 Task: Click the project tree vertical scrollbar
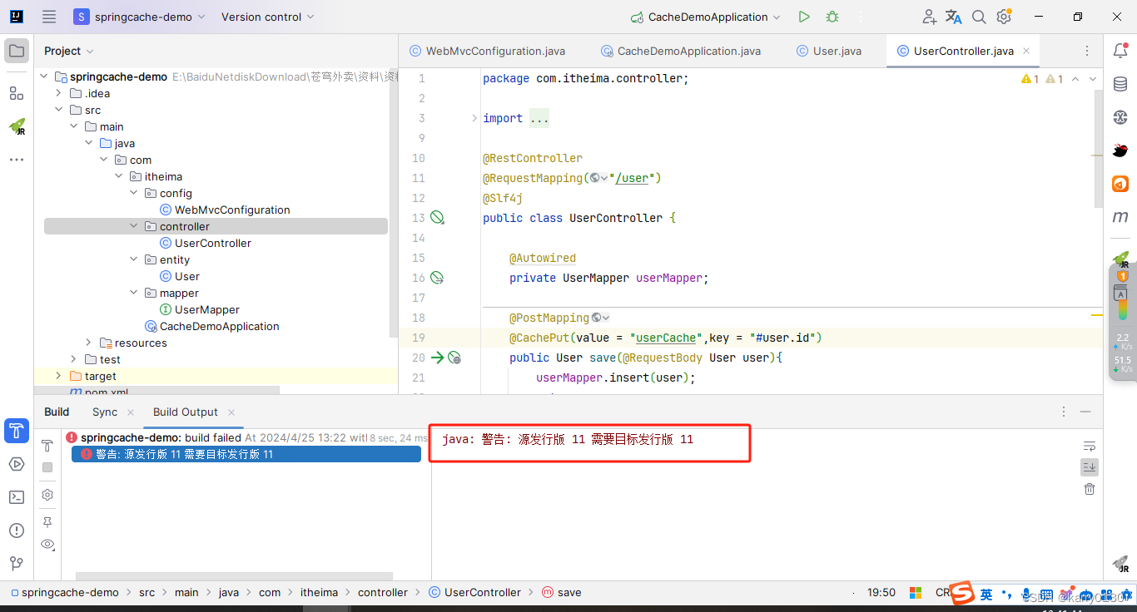click(x=394, y=203)
